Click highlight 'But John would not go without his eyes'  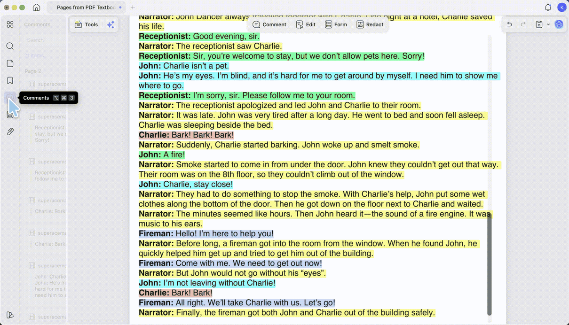(232, 273)
